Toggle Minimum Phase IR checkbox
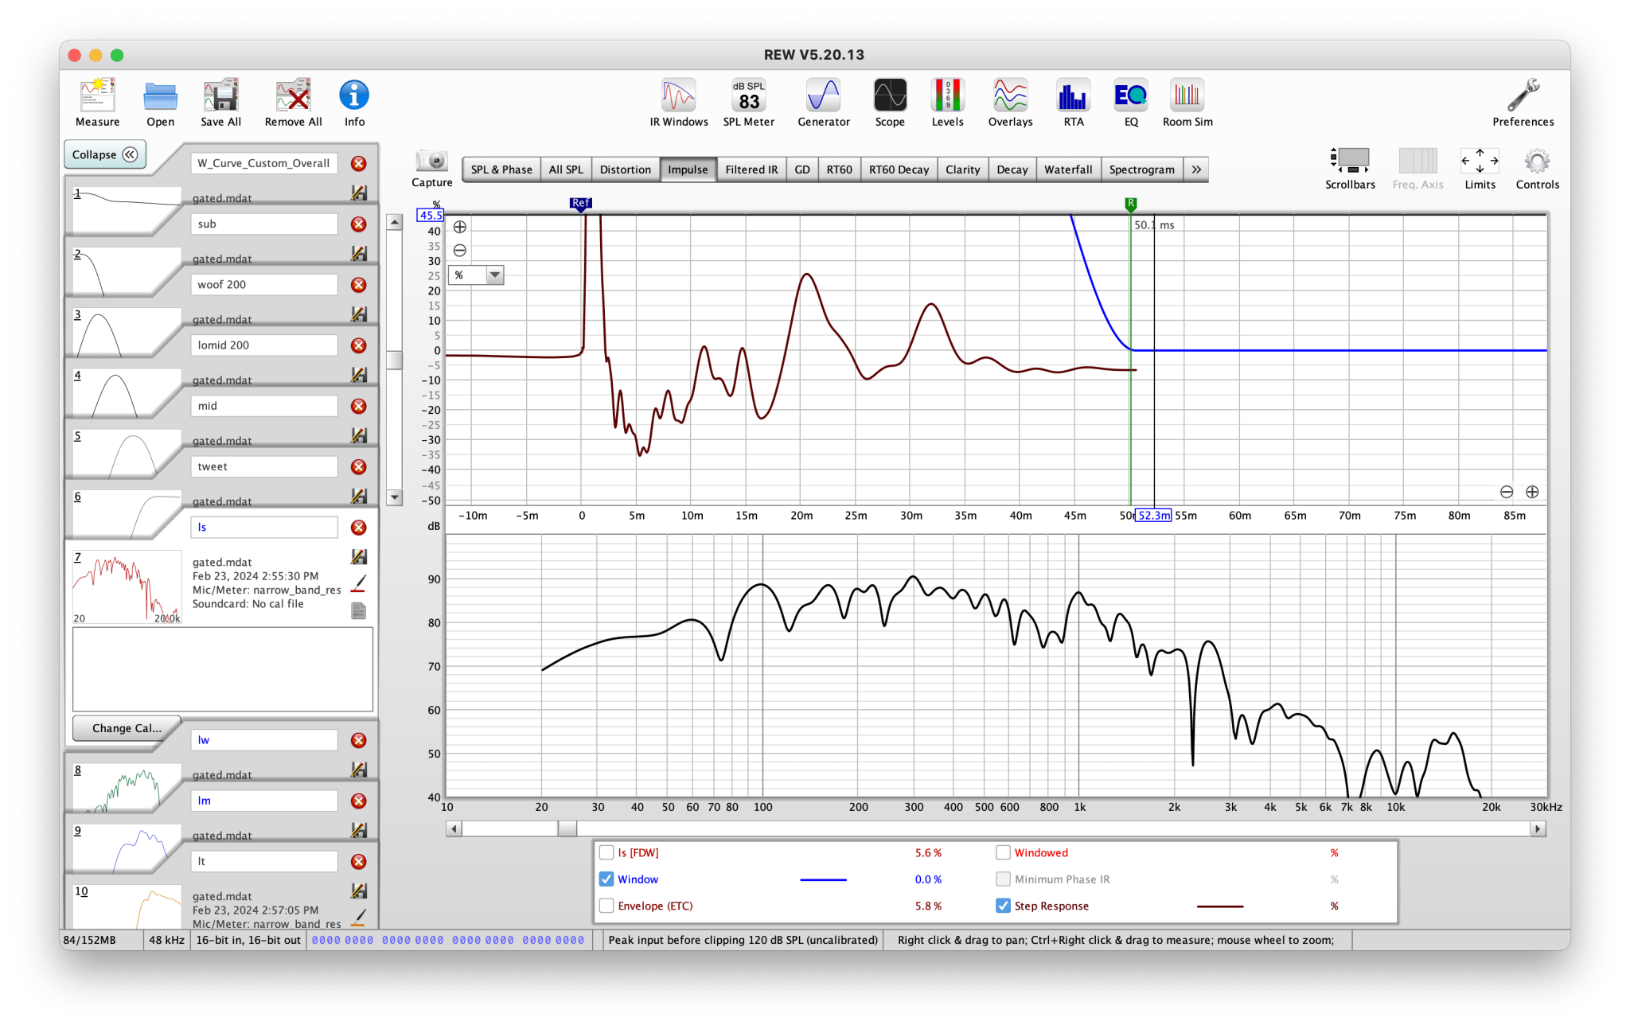The height and width of the screenshot is (1029, 1630). [x=1003, y=879]
